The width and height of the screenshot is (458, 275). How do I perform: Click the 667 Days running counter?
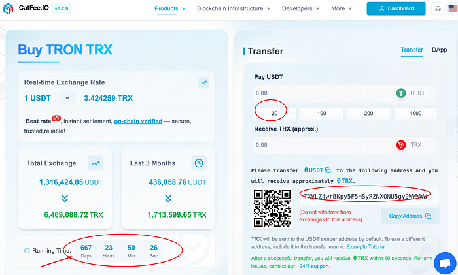click(x=86, y=251)
